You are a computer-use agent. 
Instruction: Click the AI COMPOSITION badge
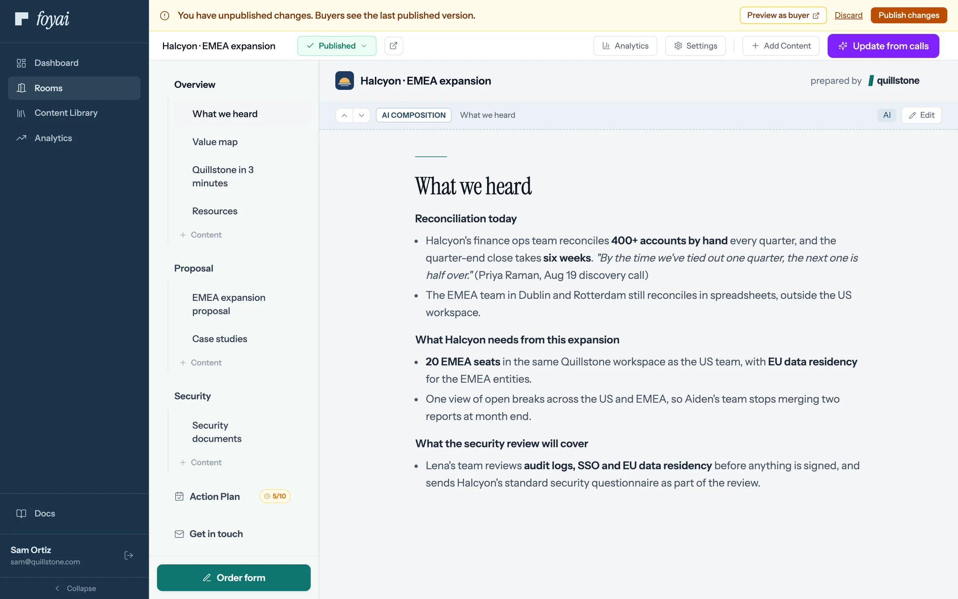(414, 115)
